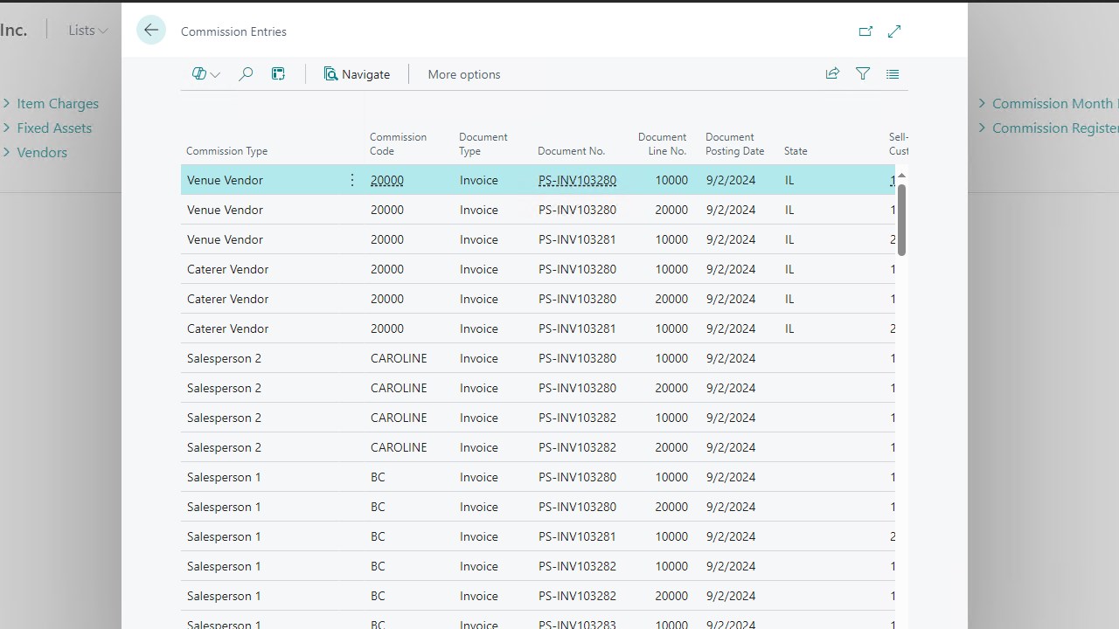Open the Navigate menu

(x=357, y=74)
